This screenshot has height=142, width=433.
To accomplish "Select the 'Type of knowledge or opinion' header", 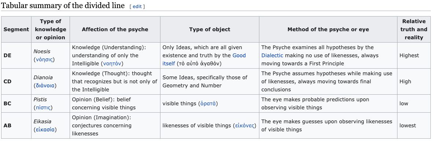I will (x=51, y=29).
